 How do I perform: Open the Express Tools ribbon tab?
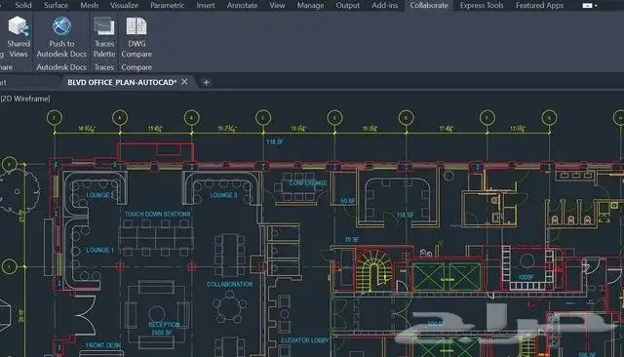[x=482, y=5]
